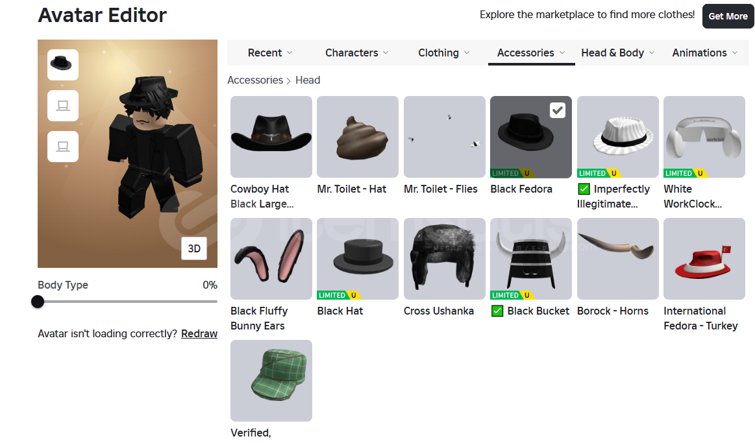
Task: Click the Accessories breadcrumb link
Action: [255, 80]
